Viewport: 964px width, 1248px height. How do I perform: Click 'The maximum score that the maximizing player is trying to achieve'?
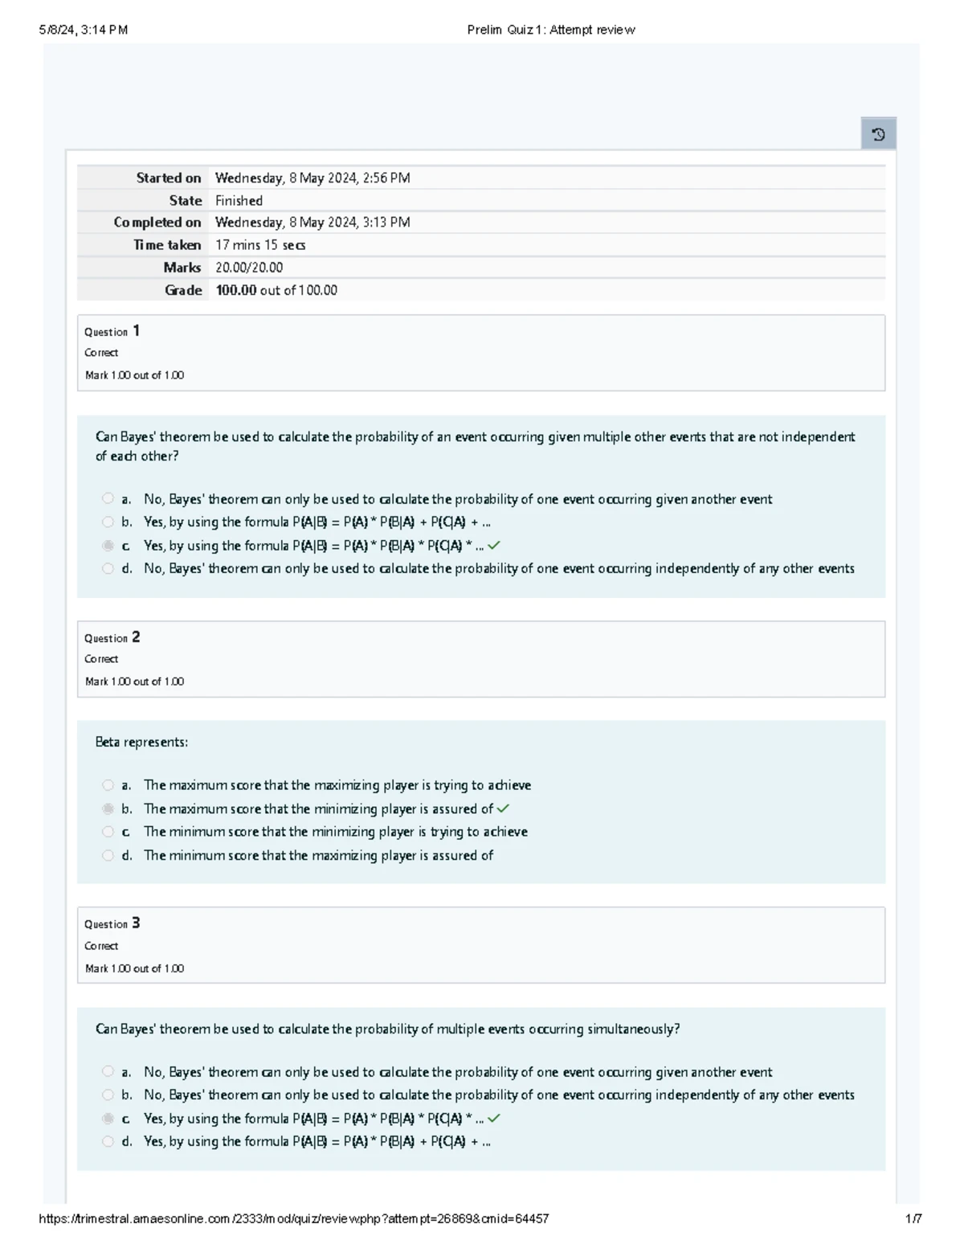click(x=337, y=785)
